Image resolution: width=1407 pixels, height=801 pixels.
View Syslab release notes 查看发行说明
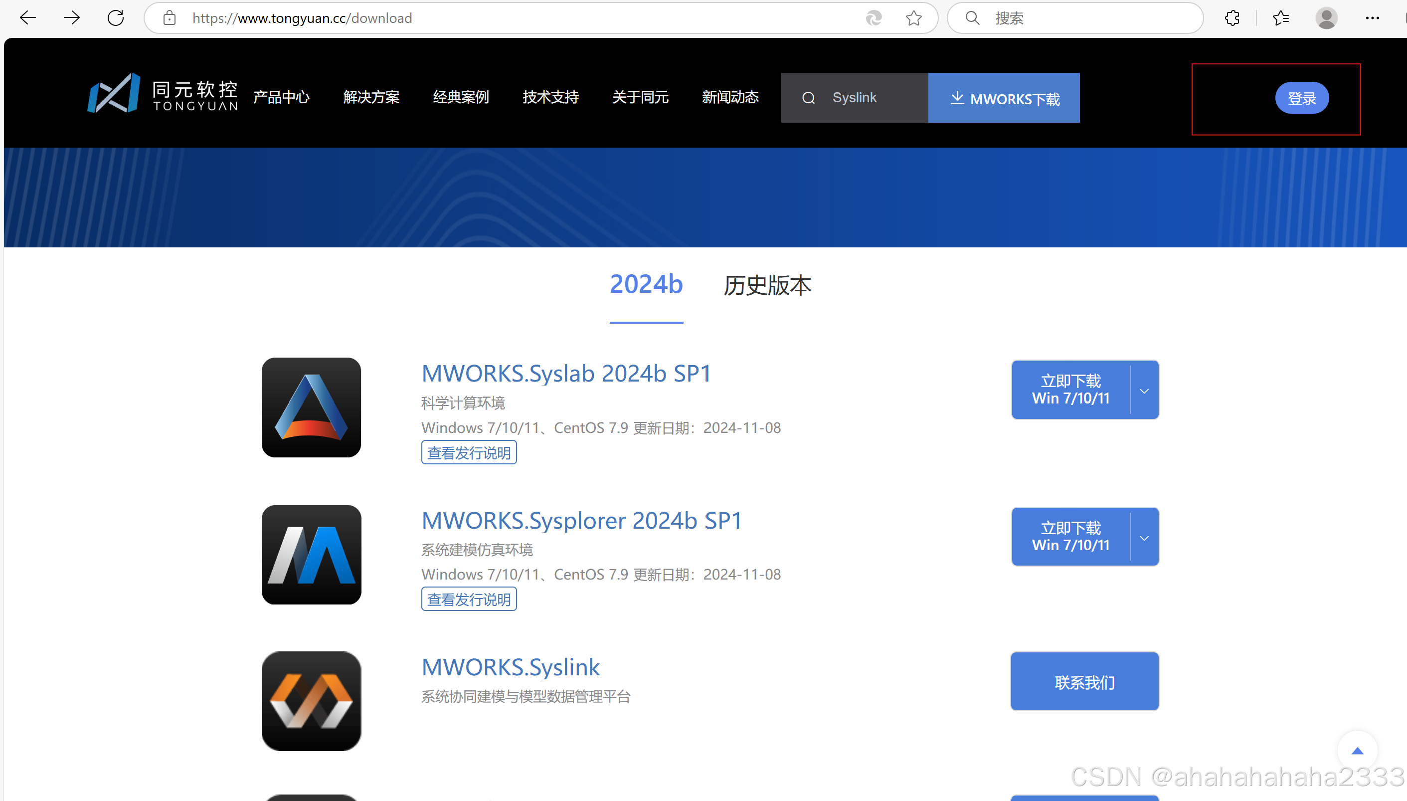click(469, 453)
